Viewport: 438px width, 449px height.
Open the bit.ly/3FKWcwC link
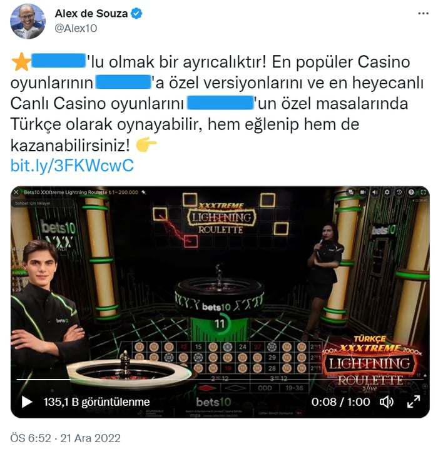pos(72,166)
